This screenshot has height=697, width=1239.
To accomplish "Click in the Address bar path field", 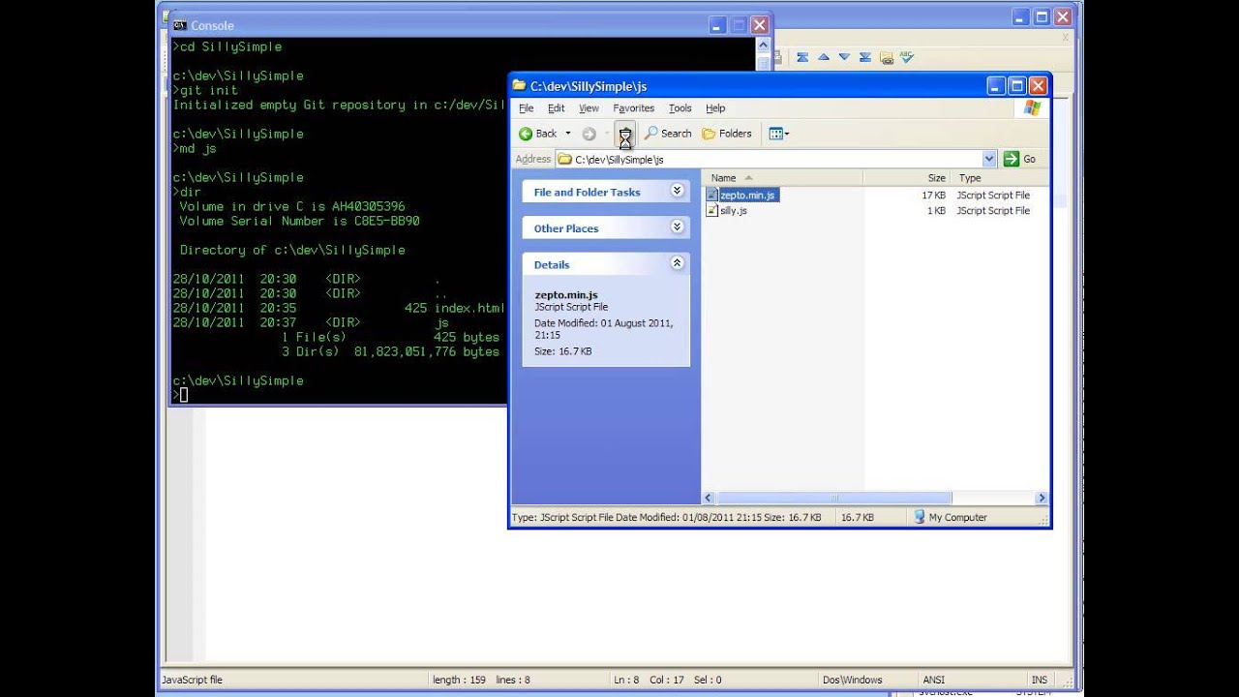I will [777, 159].
